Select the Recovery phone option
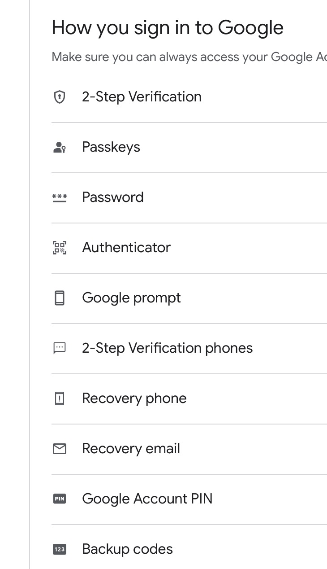Viewport: 327px width, 569px height. [189, 399]
